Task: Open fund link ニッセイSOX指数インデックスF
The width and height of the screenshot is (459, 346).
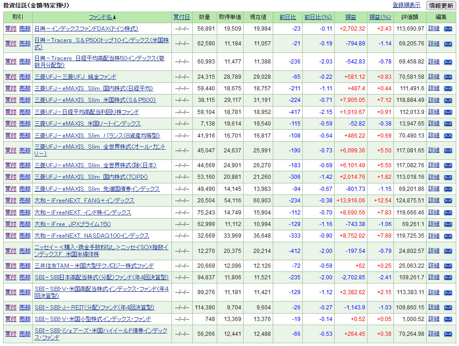Action: point(102,251)
